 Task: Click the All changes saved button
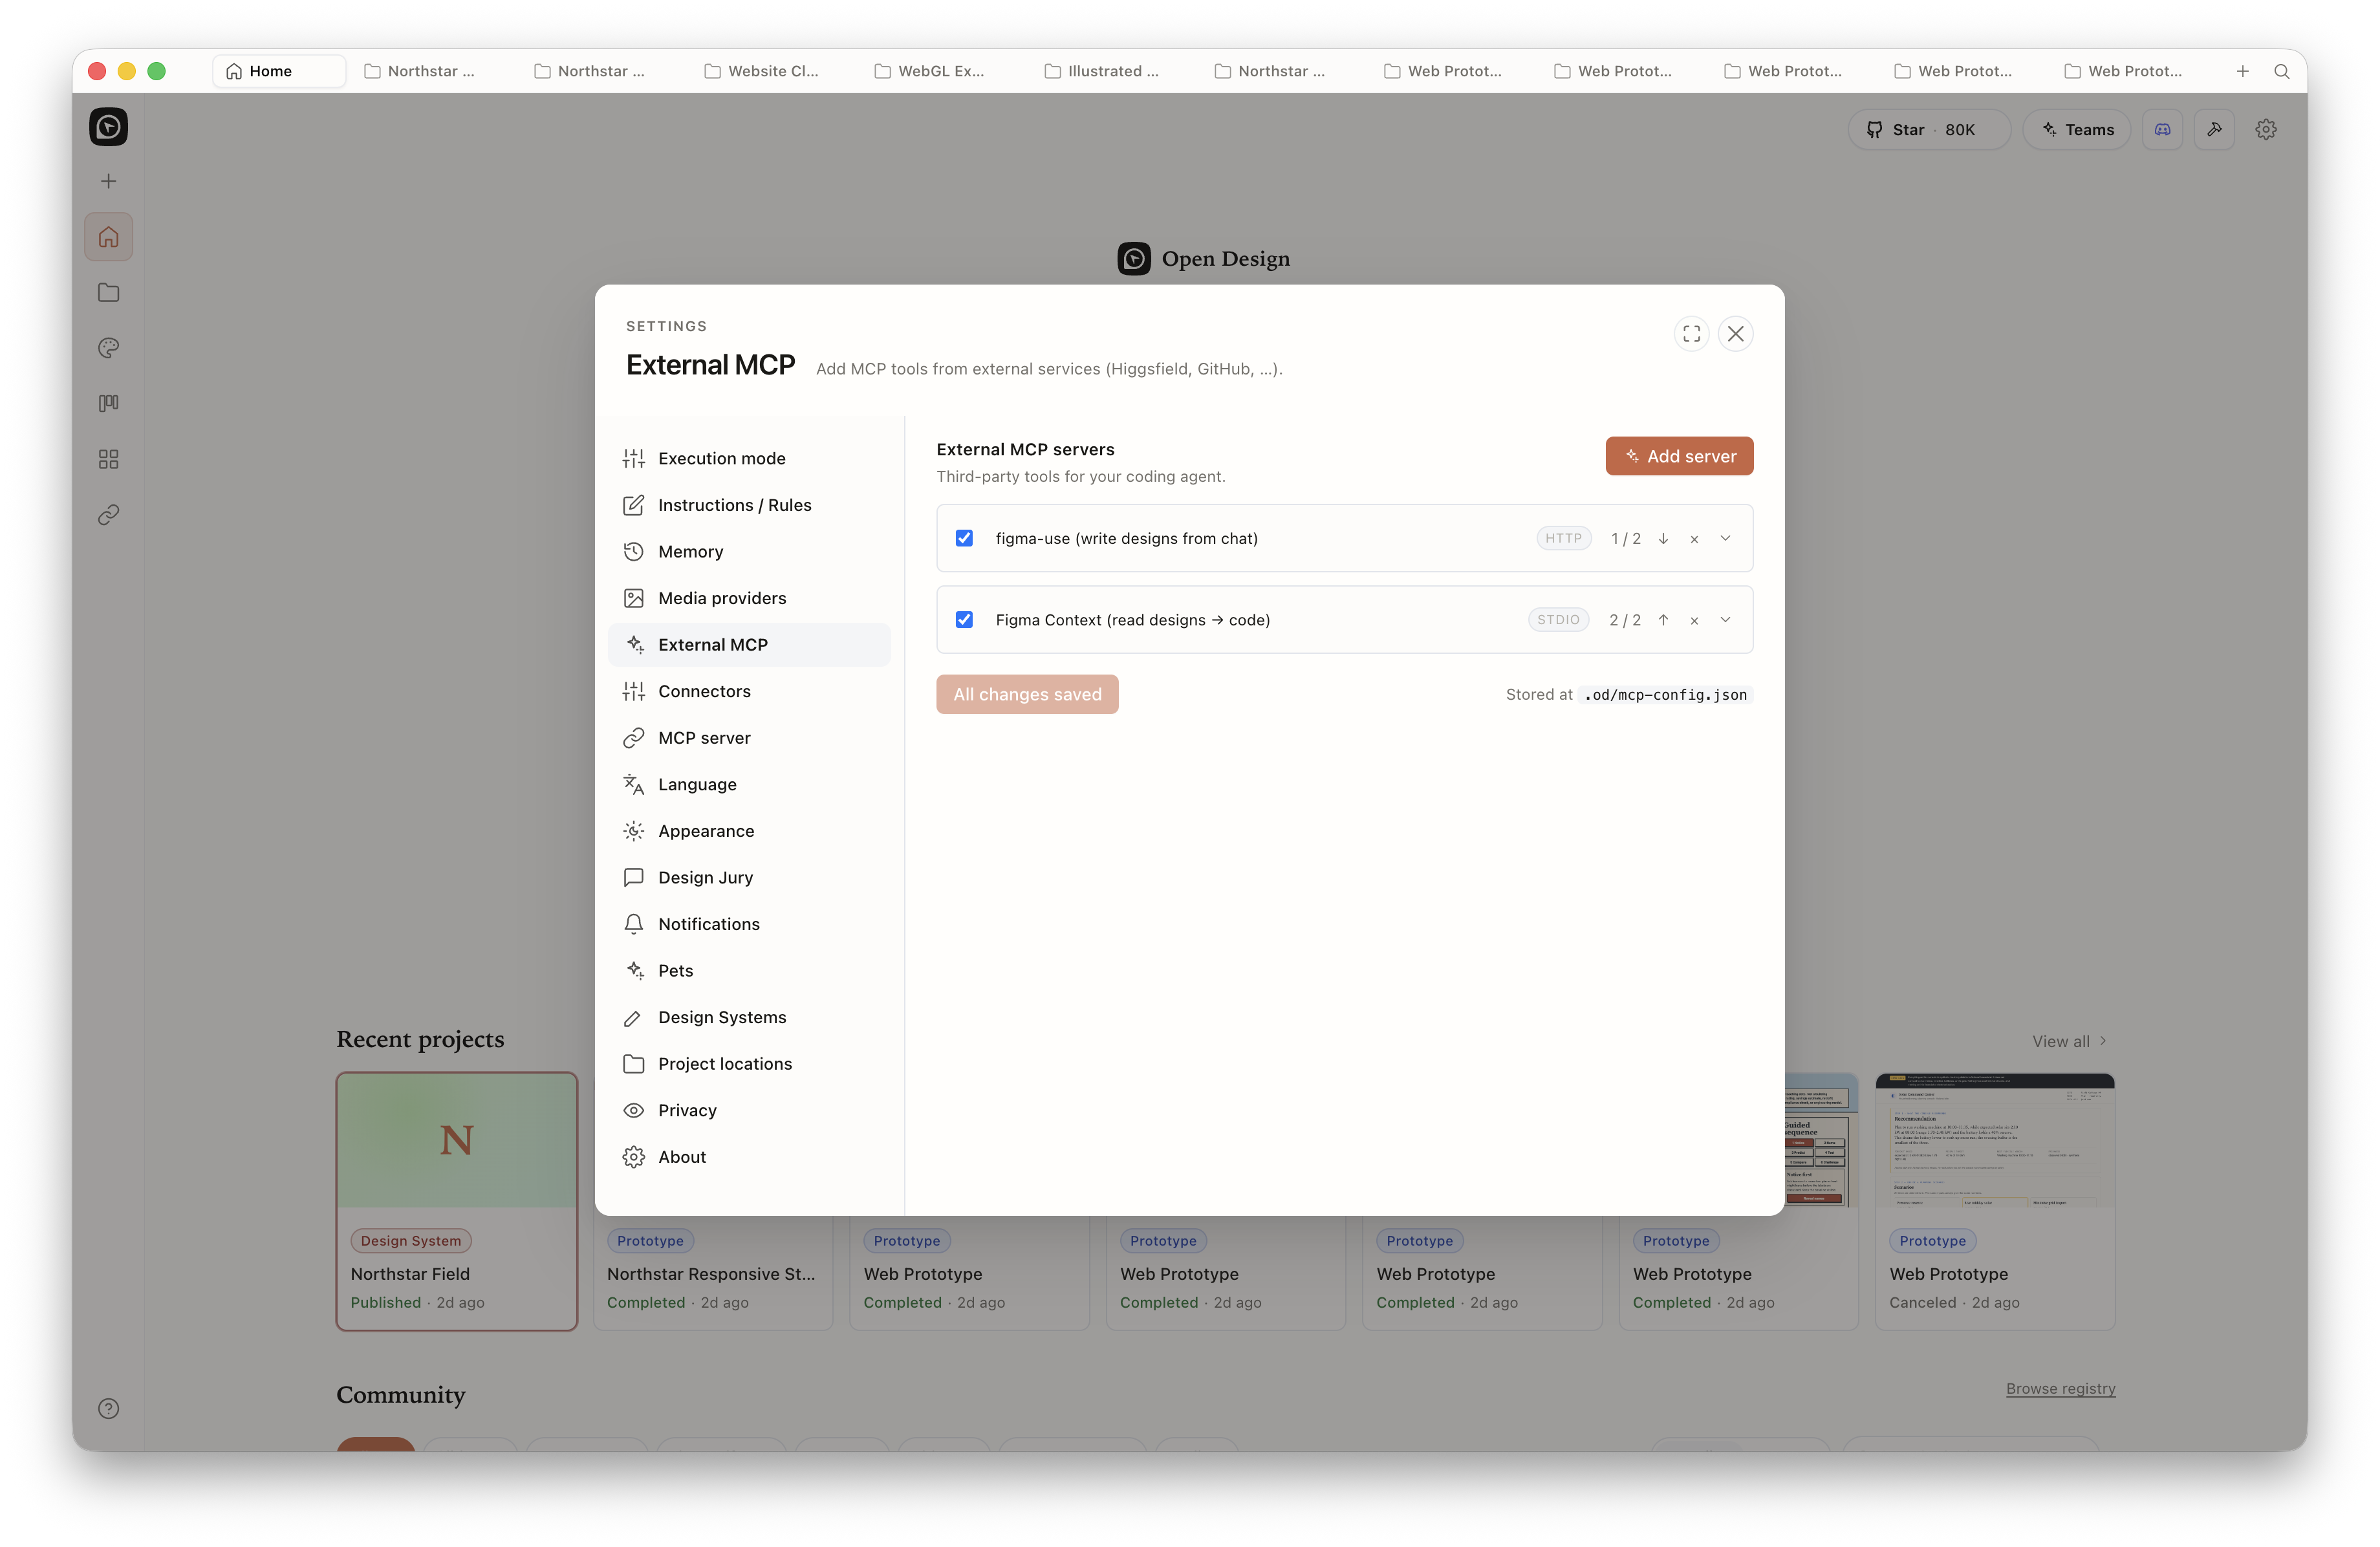pos(1027,694)
